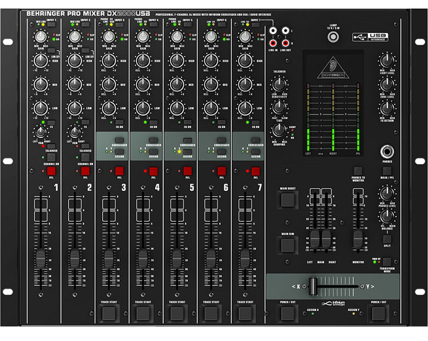Click the channel 6 LOW EQ knob
This screenshot has height=341, width=428.
(x=211, y=108)
